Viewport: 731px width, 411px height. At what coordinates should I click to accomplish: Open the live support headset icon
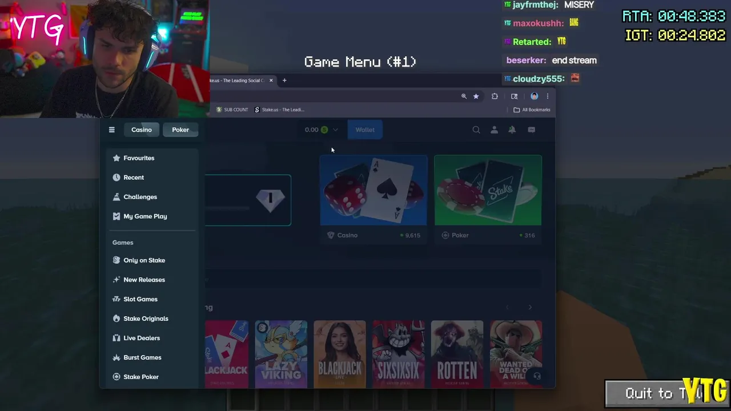(x=537, y=376)
